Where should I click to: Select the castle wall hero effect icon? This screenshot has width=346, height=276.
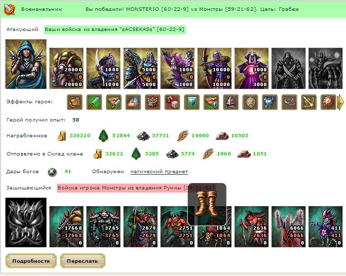[x=153, y=102]
